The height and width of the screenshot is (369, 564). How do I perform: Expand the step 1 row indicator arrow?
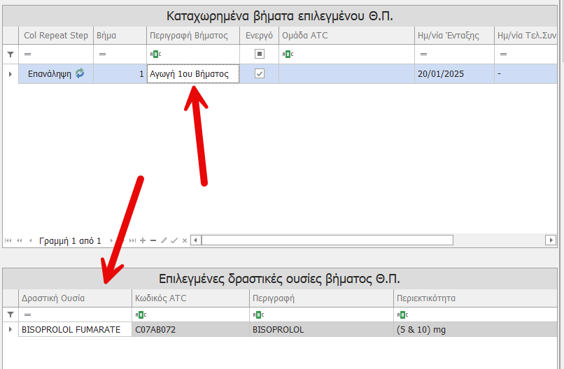(10, 73)
